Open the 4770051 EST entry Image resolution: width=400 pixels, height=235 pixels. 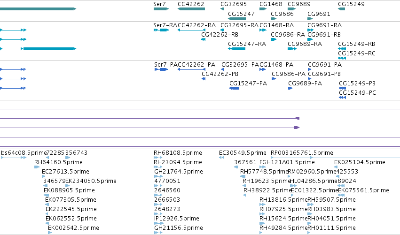(x=158, y=186)
